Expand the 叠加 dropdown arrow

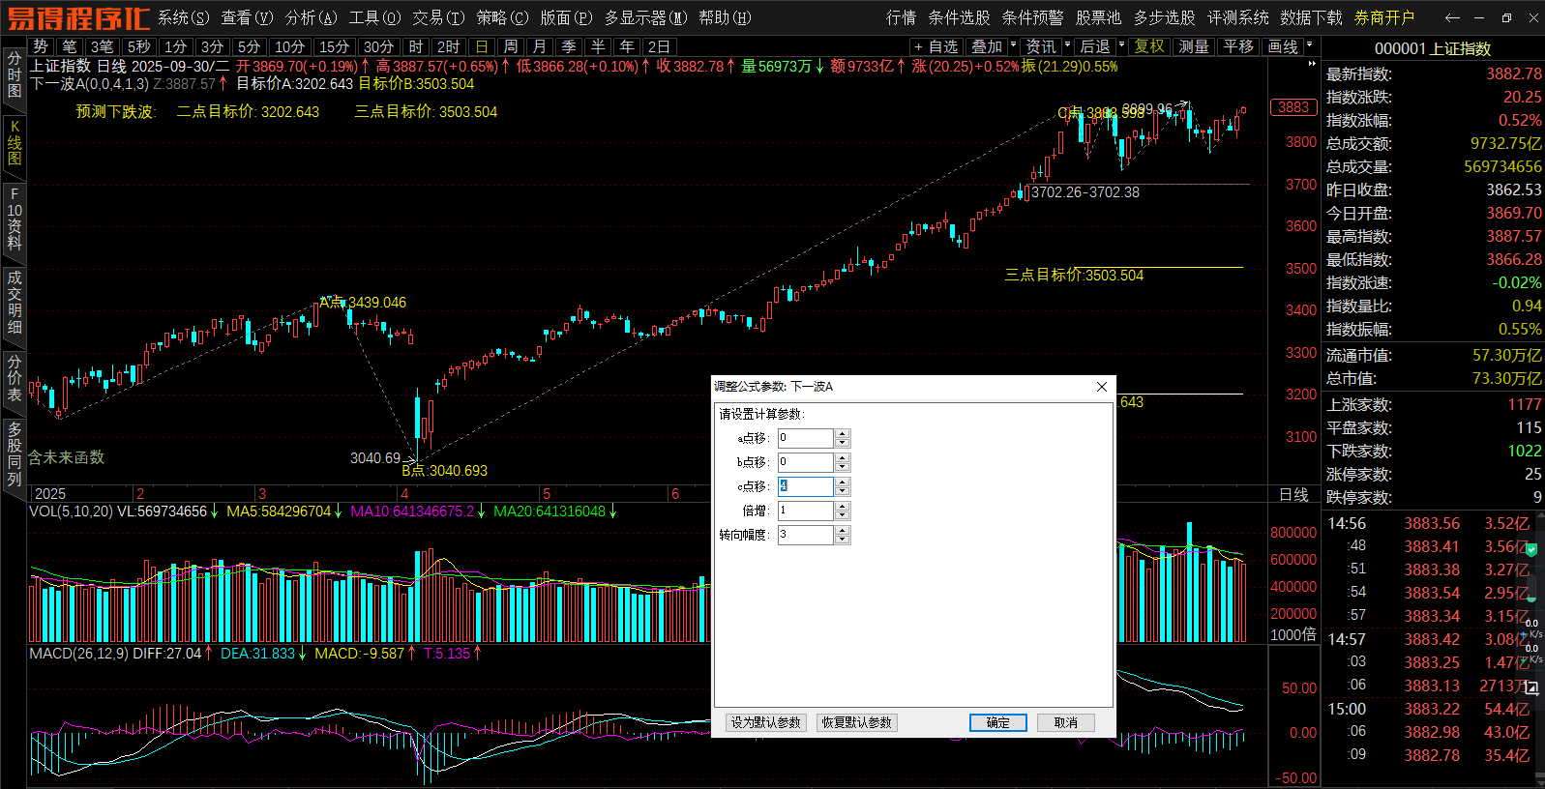tap(1014, 45)
